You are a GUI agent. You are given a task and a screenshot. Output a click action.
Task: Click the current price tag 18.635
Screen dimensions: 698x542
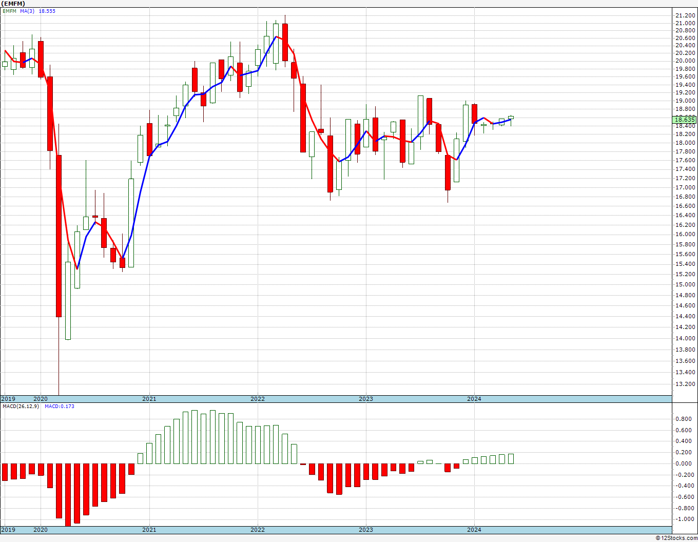685,120
